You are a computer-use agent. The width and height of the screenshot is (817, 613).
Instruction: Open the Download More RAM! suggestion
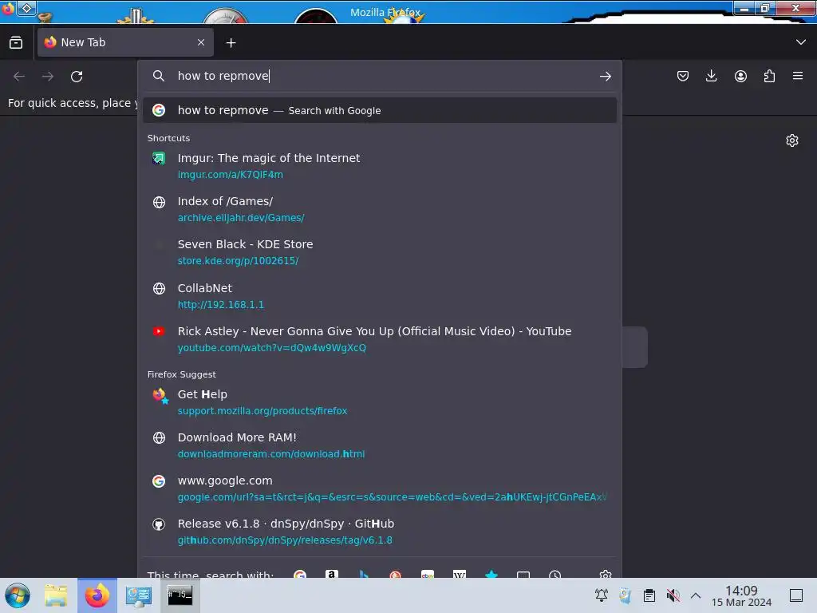click(380, 445)
